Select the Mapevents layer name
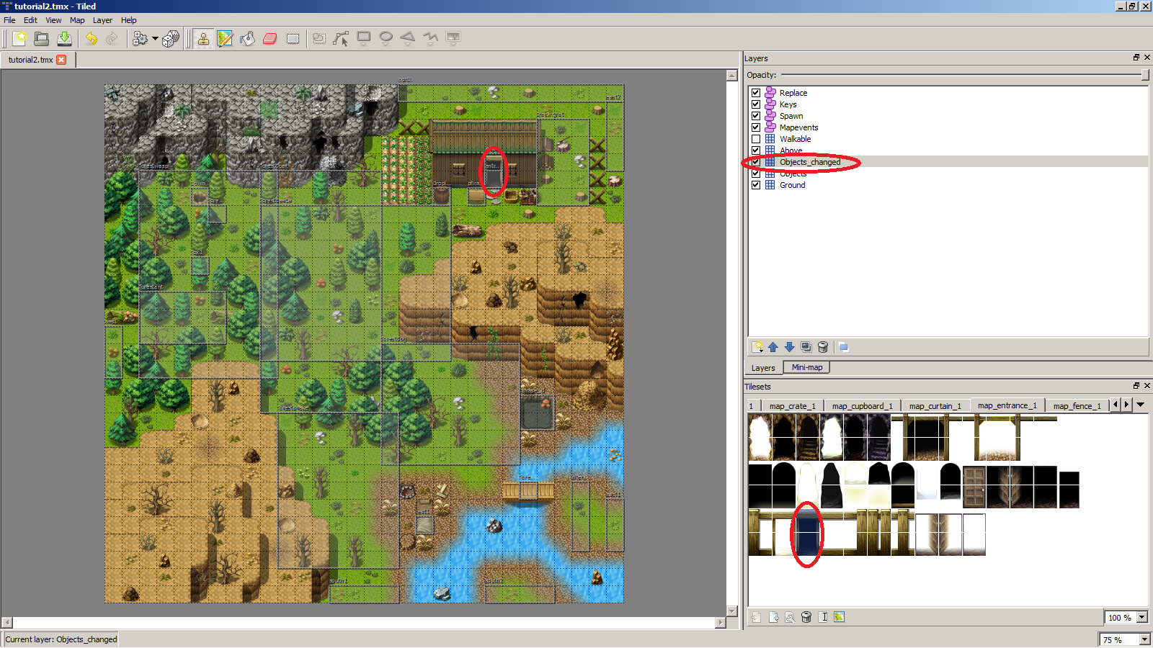1153x648 pixels. click(798, 127)
